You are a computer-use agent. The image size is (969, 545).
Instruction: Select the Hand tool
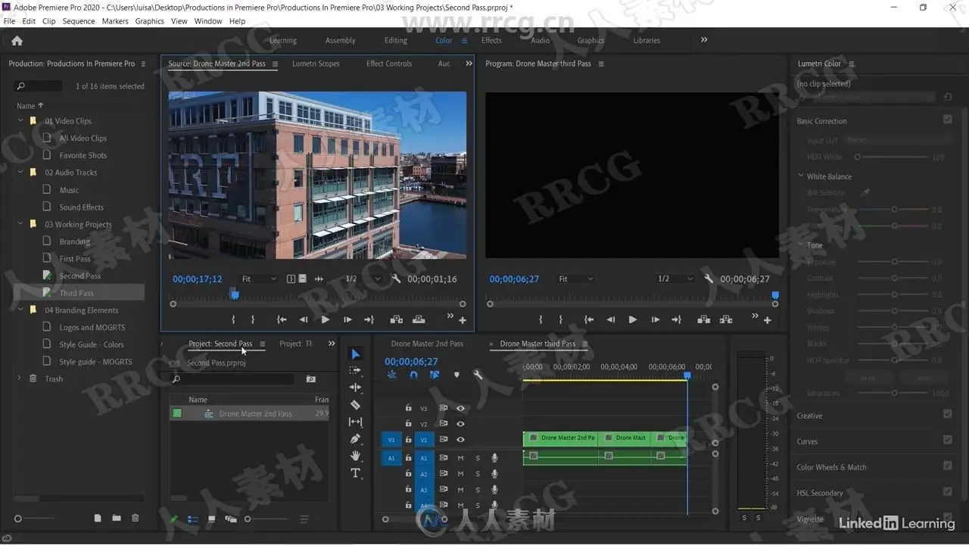[x=355, y=456]
